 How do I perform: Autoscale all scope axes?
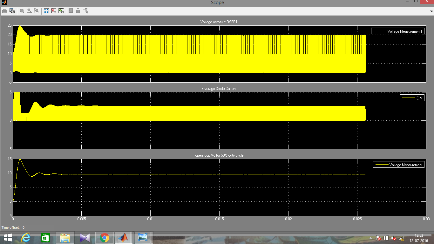[46, 11]
